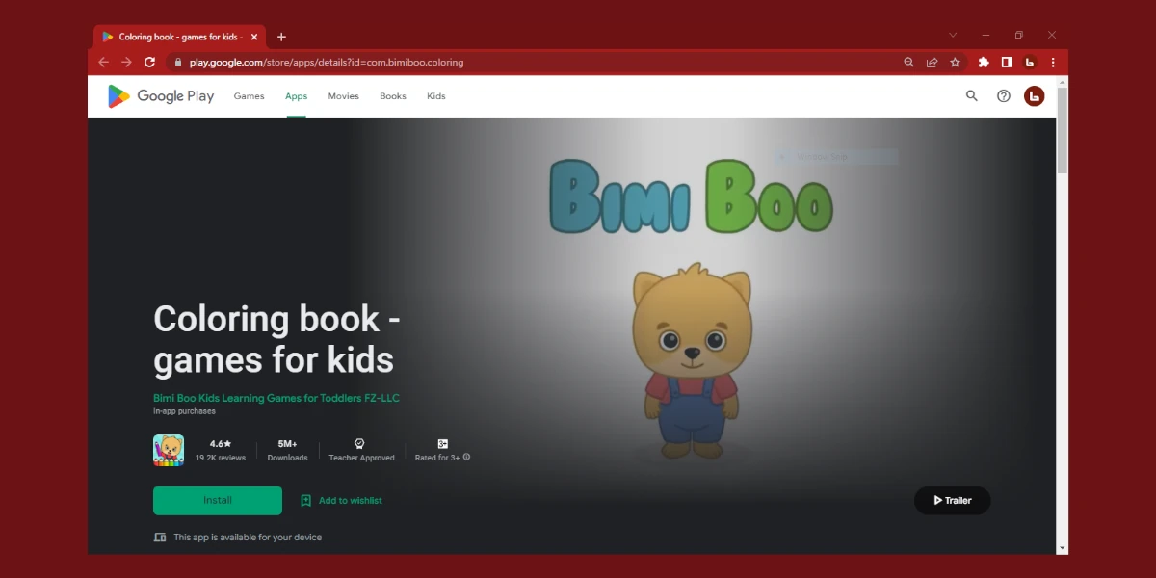The image size is (1156, 578).
Task: Open the tab search chevron
Action: tap(953, 35)
